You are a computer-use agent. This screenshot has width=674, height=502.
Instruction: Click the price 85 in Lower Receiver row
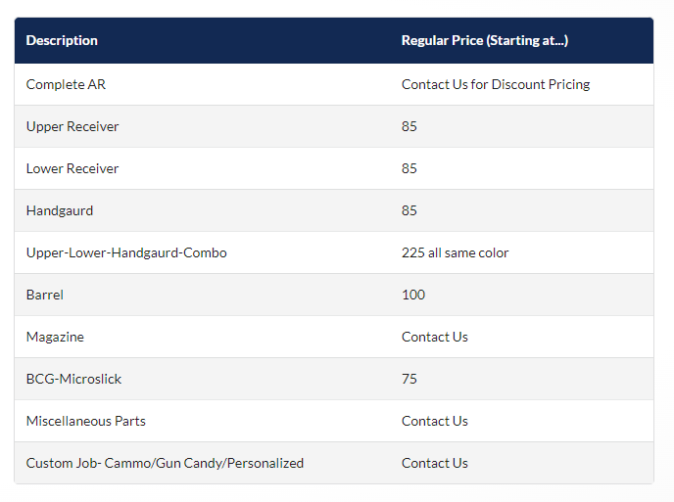[409, 168]
